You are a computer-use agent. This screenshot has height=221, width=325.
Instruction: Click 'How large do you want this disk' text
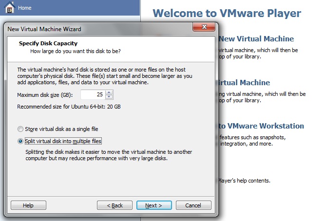76,51
